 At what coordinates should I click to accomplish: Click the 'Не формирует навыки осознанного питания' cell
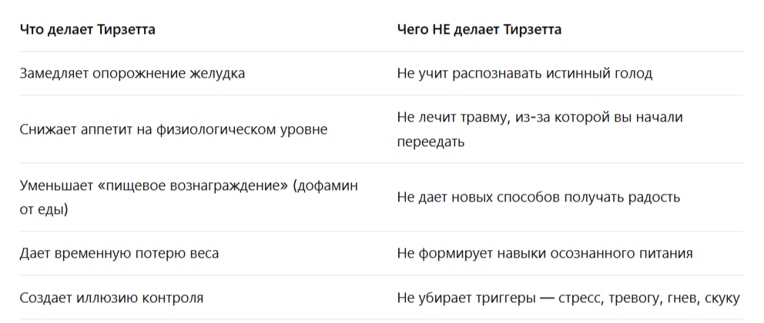click(545, 254)
